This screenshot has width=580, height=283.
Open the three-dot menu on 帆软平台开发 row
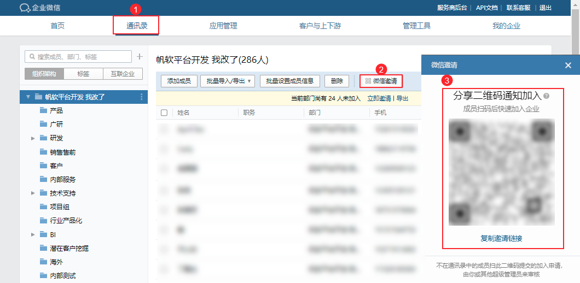(141, 97)
